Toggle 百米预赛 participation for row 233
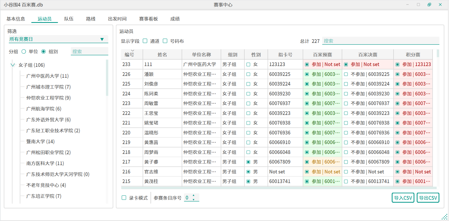The height and width of the screenshot is (221, 449). click(x=307, y=64)
